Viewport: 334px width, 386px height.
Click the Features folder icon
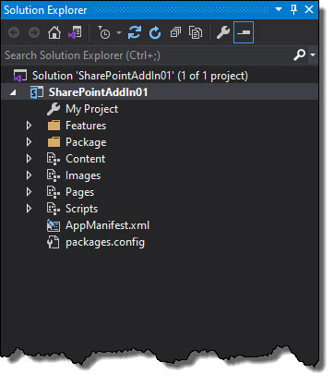[x=54, y=126]
